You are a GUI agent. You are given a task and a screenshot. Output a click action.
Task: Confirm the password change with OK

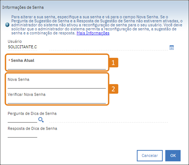(173, 155)
